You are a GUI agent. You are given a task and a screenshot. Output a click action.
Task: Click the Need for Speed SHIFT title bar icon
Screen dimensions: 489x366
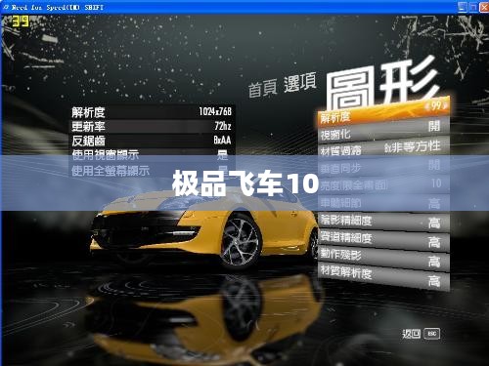(x=6, y=7)
